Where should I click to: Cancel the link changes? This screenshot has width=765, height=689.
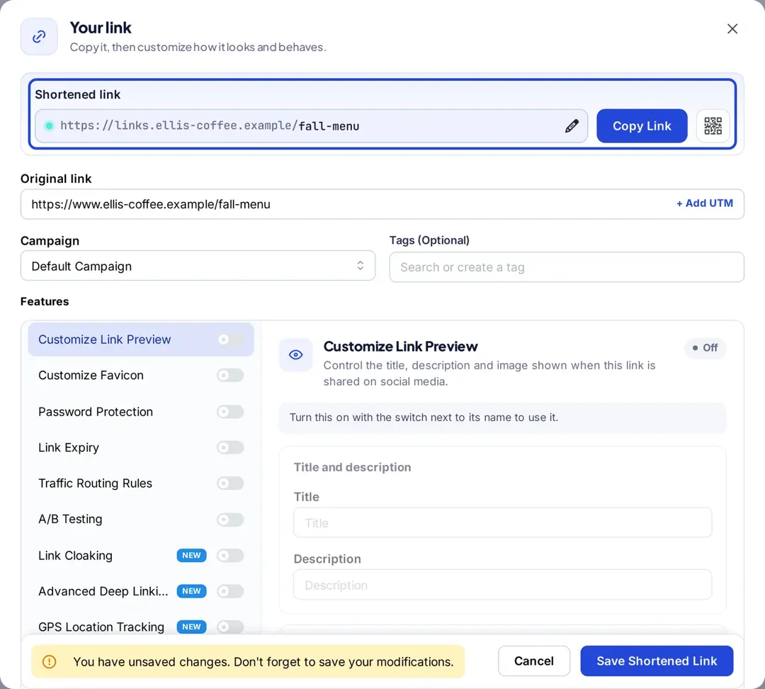point(534,661)
